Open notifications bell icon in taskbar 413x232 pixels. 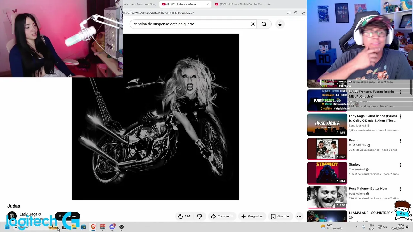click(x=407, y=227)
